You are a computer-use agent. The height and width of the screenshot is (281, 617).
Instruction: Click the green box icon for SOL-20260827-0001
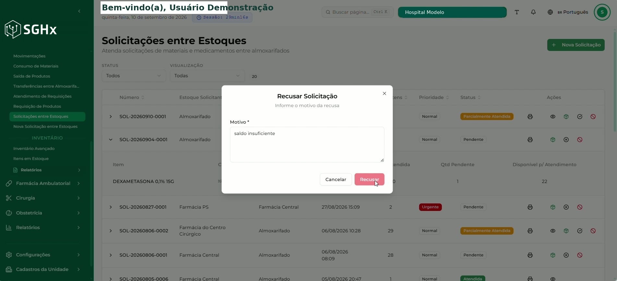pos(553,207)
